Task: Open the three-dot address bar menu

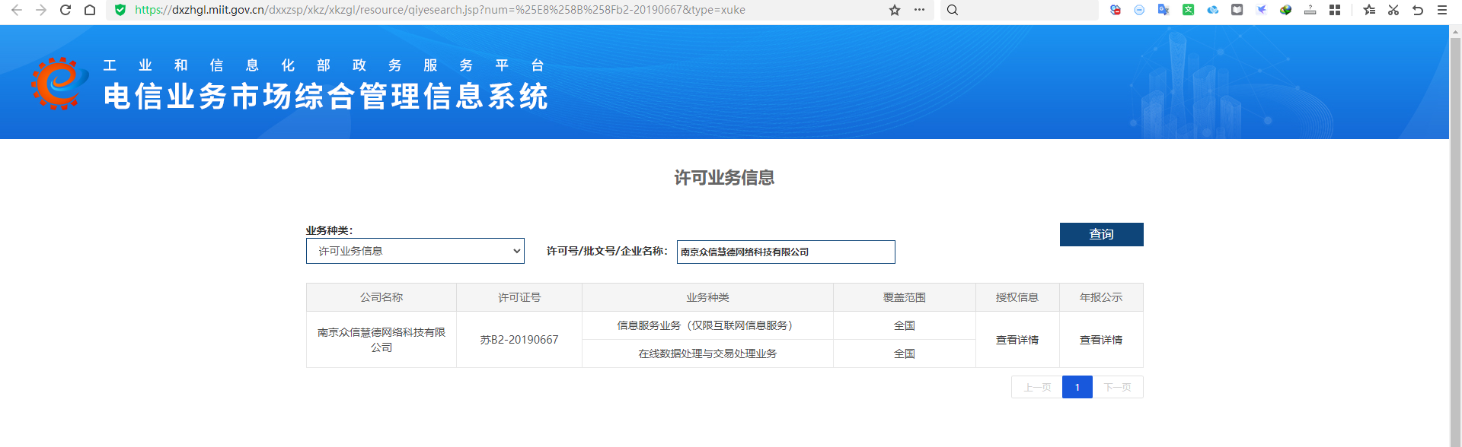Action: click(x=919, y=10)
